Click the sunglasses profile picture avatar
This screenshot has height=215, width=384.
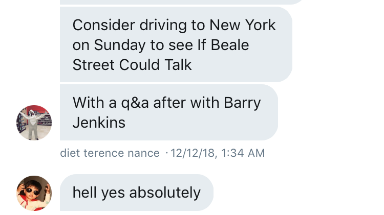click(34, 193)
